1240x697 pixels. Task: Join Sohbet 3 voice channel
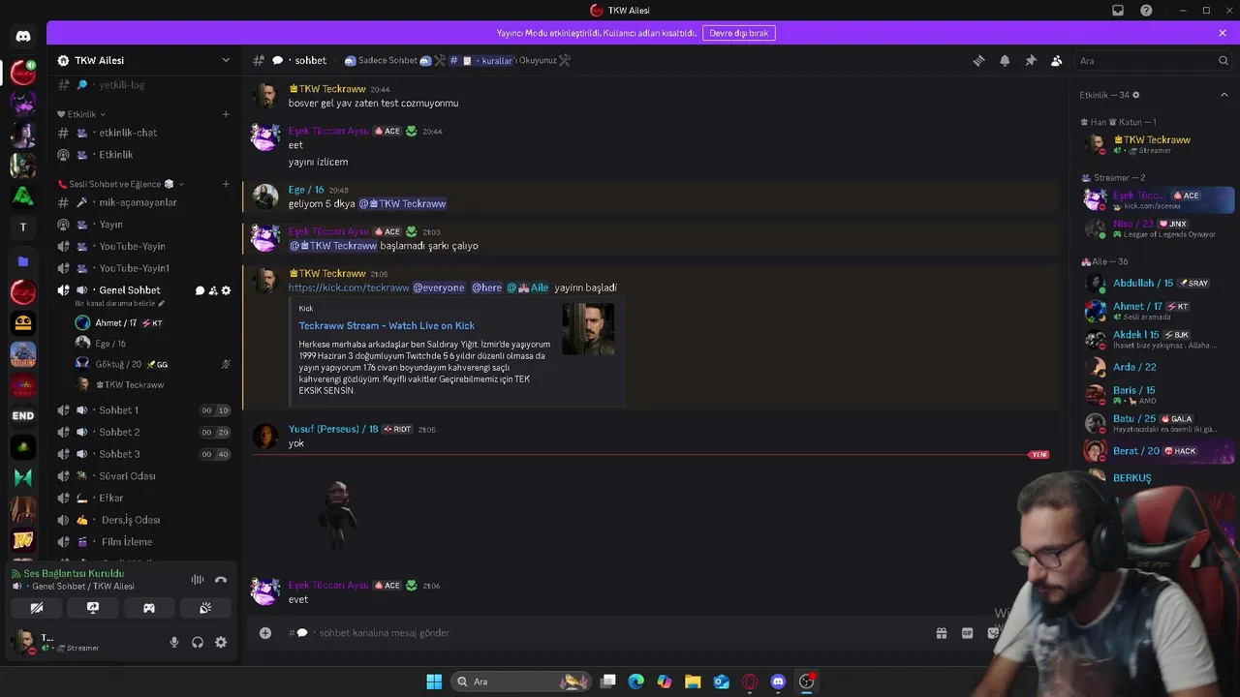pyautogui.click(x=143, y=454)
